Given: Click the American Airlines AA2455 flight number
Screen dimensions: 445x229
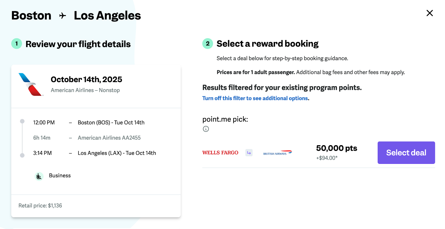Looking at the screenshot, I should tap(109, 138).
